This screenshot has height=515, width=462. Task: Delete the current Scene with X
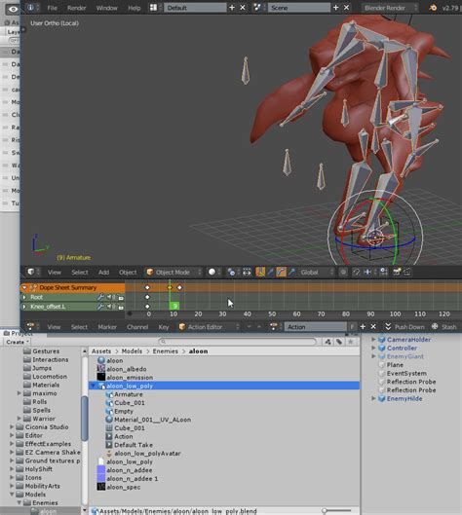346,8
